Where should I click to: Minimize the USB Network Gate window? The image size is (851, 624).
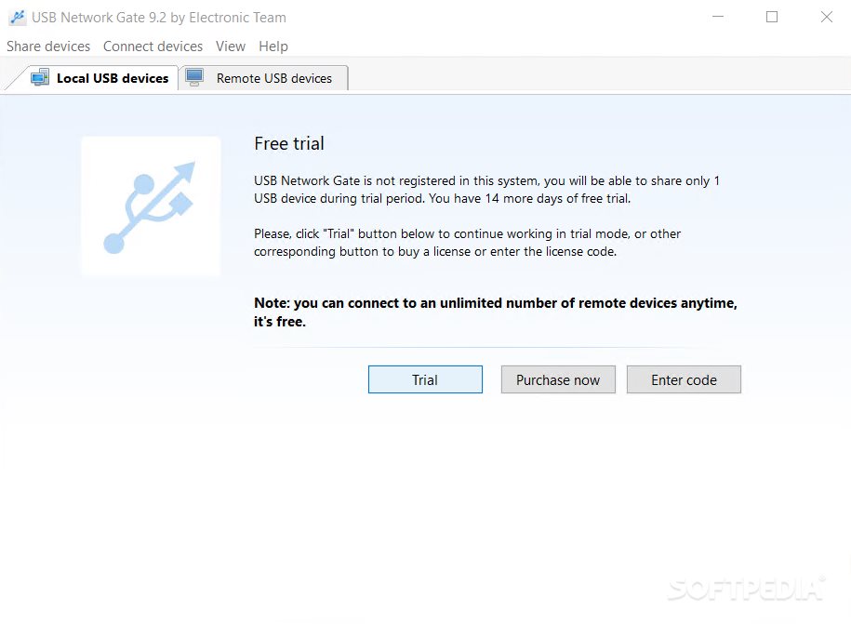click(x=718, y=18)
